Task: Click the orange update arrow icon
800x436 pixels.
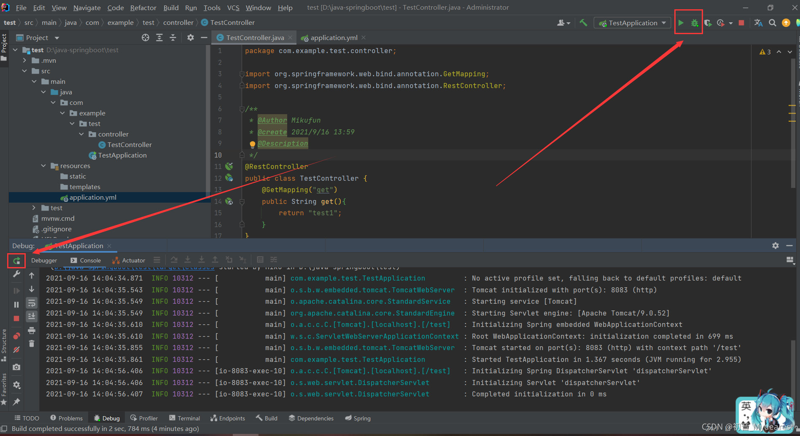Action: click(x=786, y=23)
